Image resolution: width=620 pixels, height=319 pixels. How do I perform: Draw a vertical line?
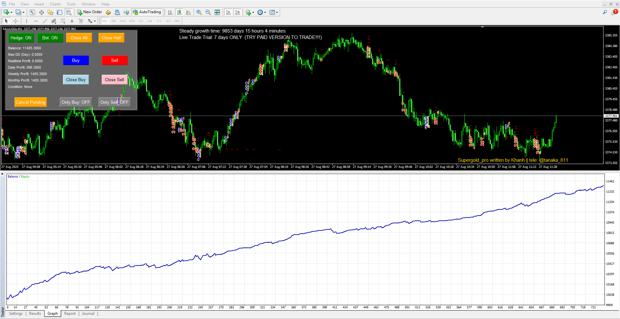coord(26,21)
